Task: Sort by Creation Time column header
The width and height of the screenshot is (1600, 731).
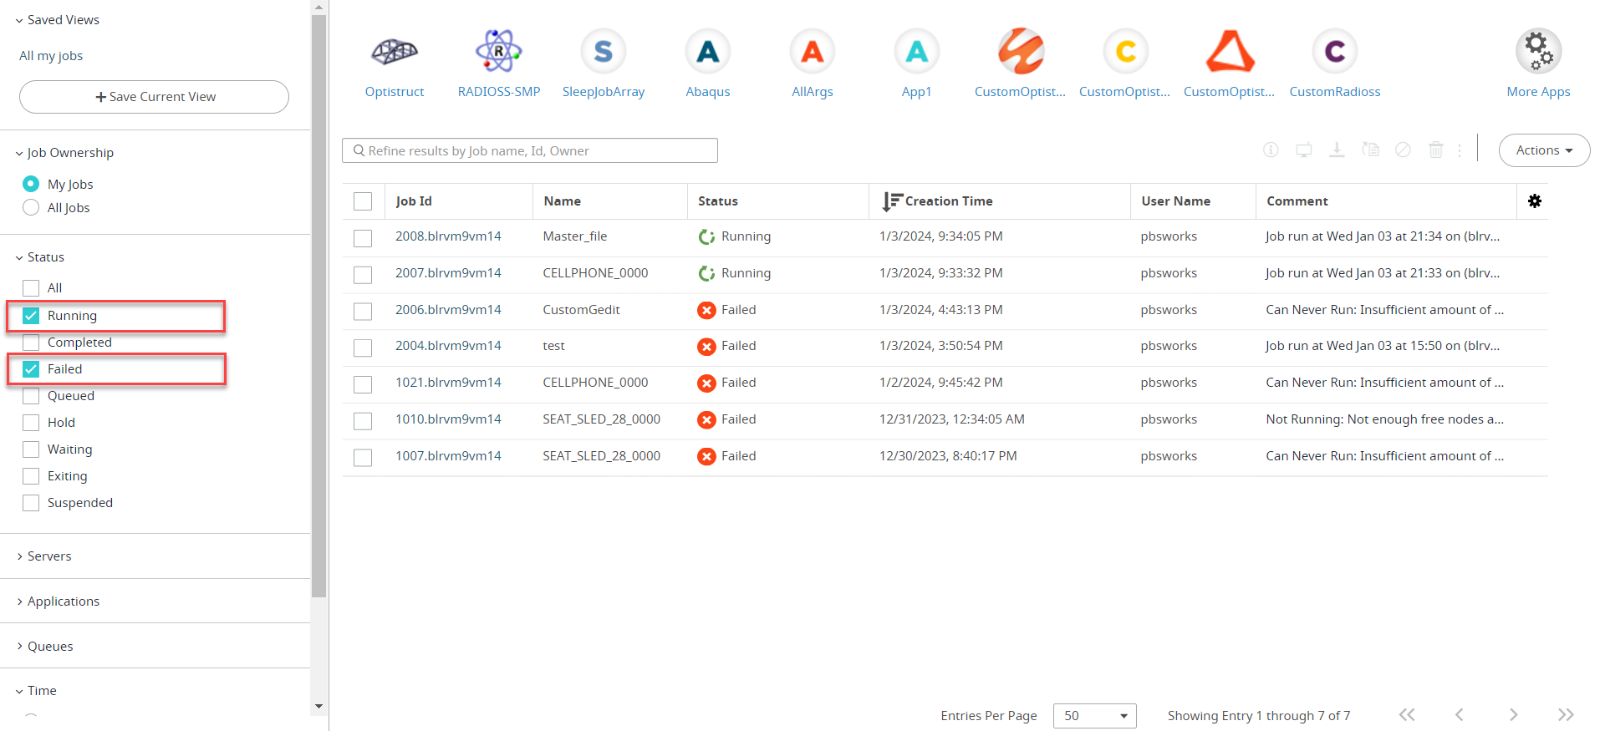Action: [x=948, y=201]
